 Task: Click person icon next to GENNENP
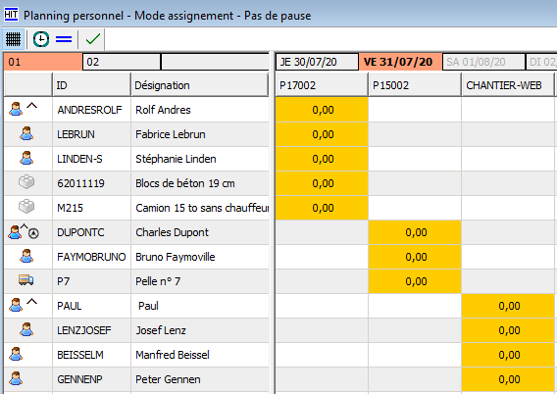[x=16, y=378]
